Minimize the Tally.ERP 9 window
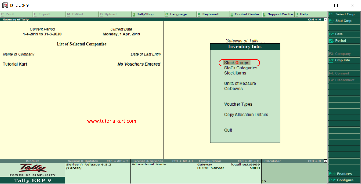The image size is (361, 184). [320, 5]
